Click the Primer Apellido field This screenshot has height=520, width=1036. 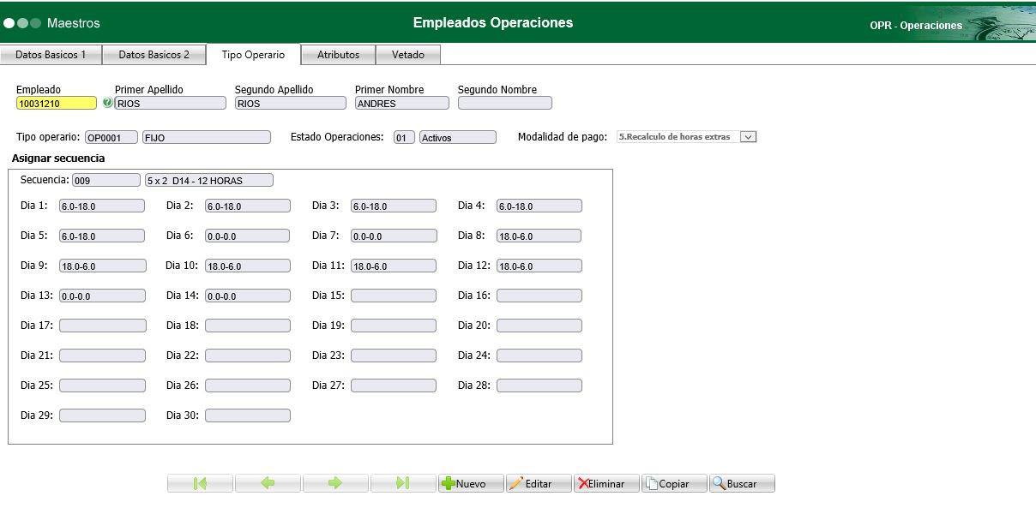(x=171, y=103)
